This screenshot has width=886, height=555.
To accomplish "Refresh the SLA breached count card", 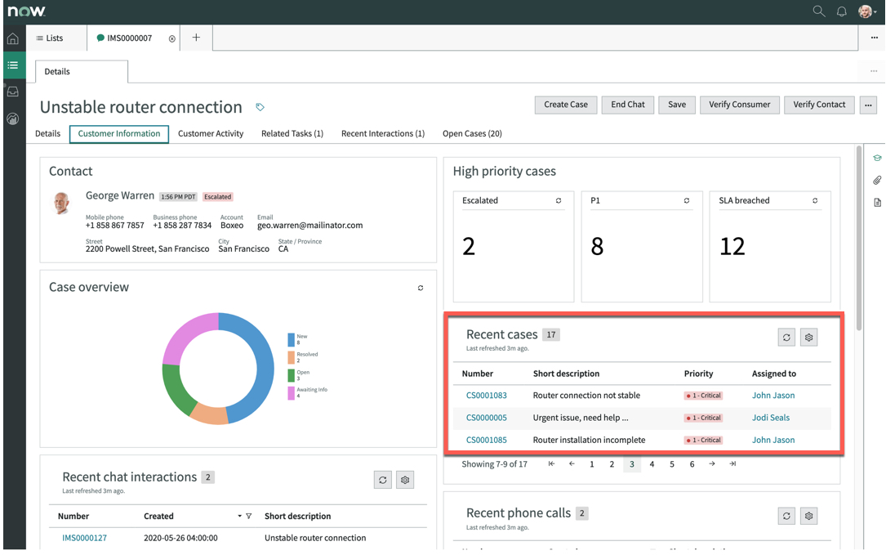I will pyautogui.click(x=815, y=201).
